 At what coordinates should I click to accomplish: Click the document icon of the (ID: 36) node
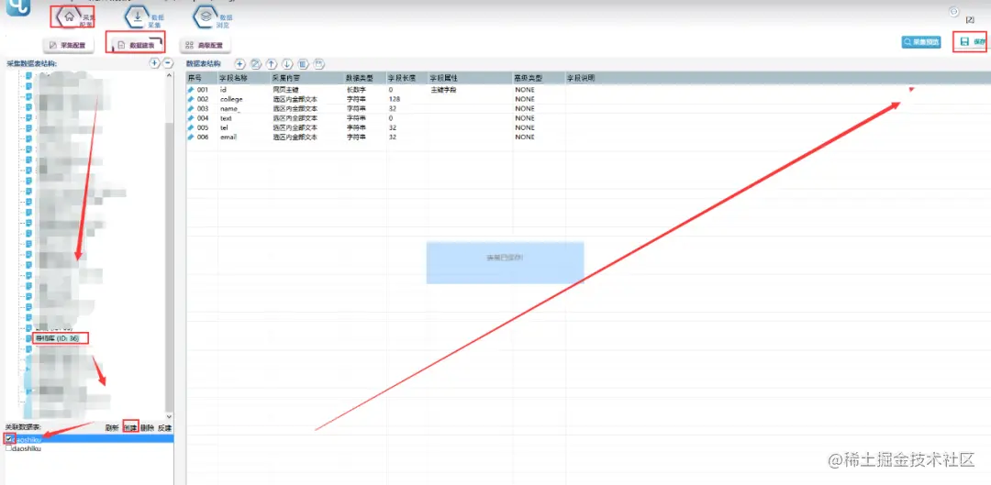[28, 338]
